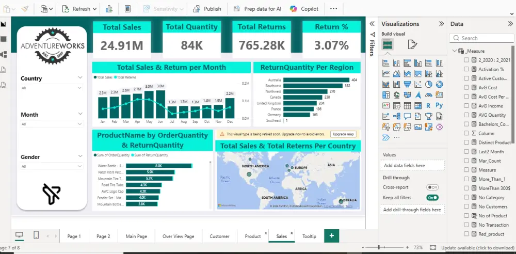Image resolution: width=516 pixels, height=254 pixels.
Task: Pick the table visual icon
Action: click(x=407, y=106)
